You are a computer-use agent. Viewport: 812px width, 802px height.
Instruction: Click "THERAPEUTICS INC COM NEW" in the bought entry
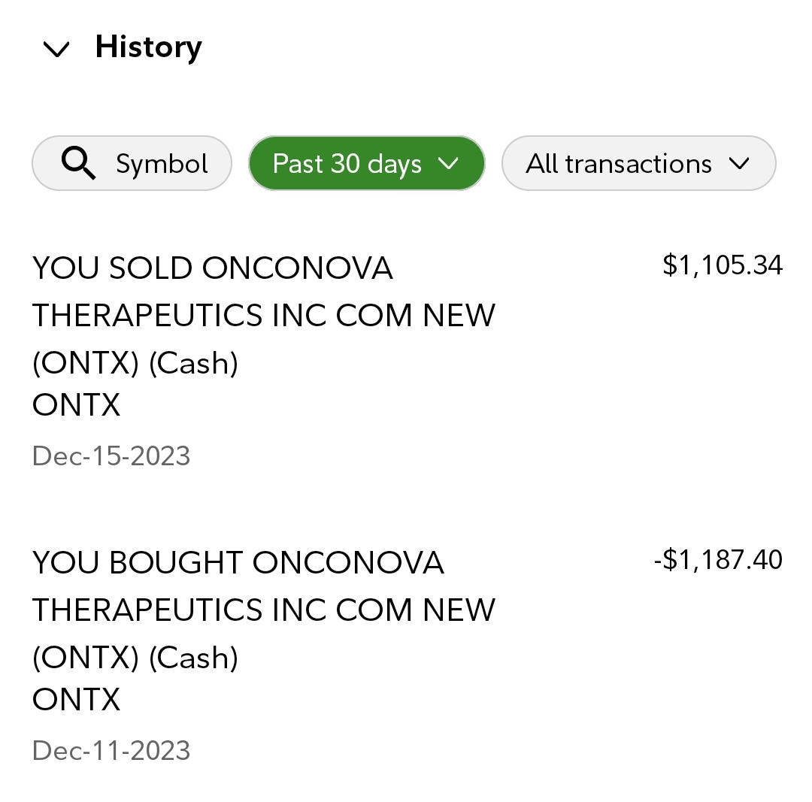pyautogui.click(x=264, y=610)
